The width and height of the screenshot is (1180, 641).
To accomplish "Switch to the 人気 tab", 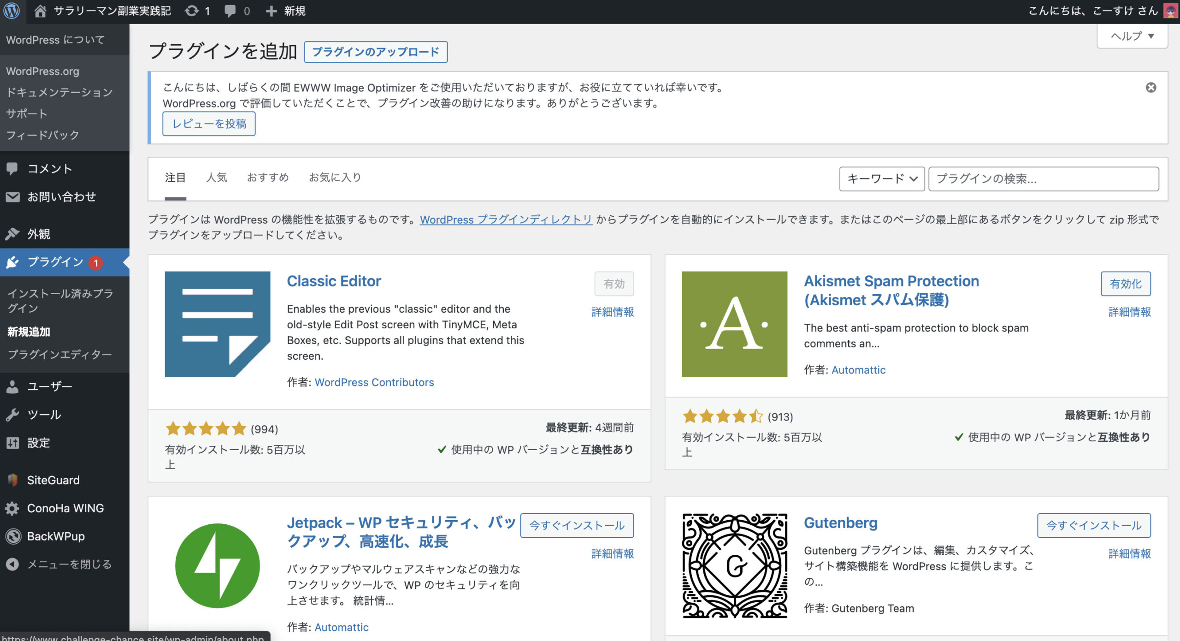I will (x=216, y=178).
